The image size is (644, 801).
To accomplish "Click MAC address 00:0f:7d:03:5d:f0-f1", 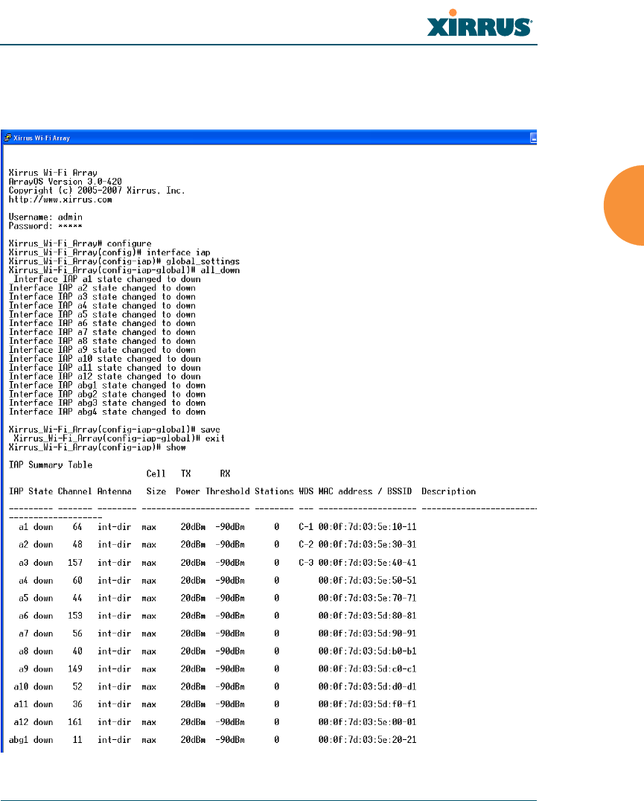I will tap(368, 704).
